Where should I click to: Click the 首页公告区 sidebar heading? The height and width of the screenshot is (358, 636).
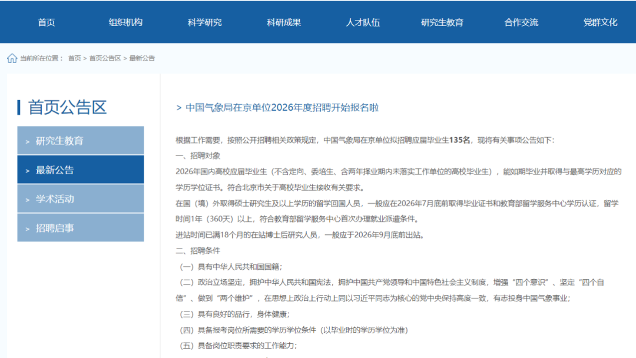[67, 107]
